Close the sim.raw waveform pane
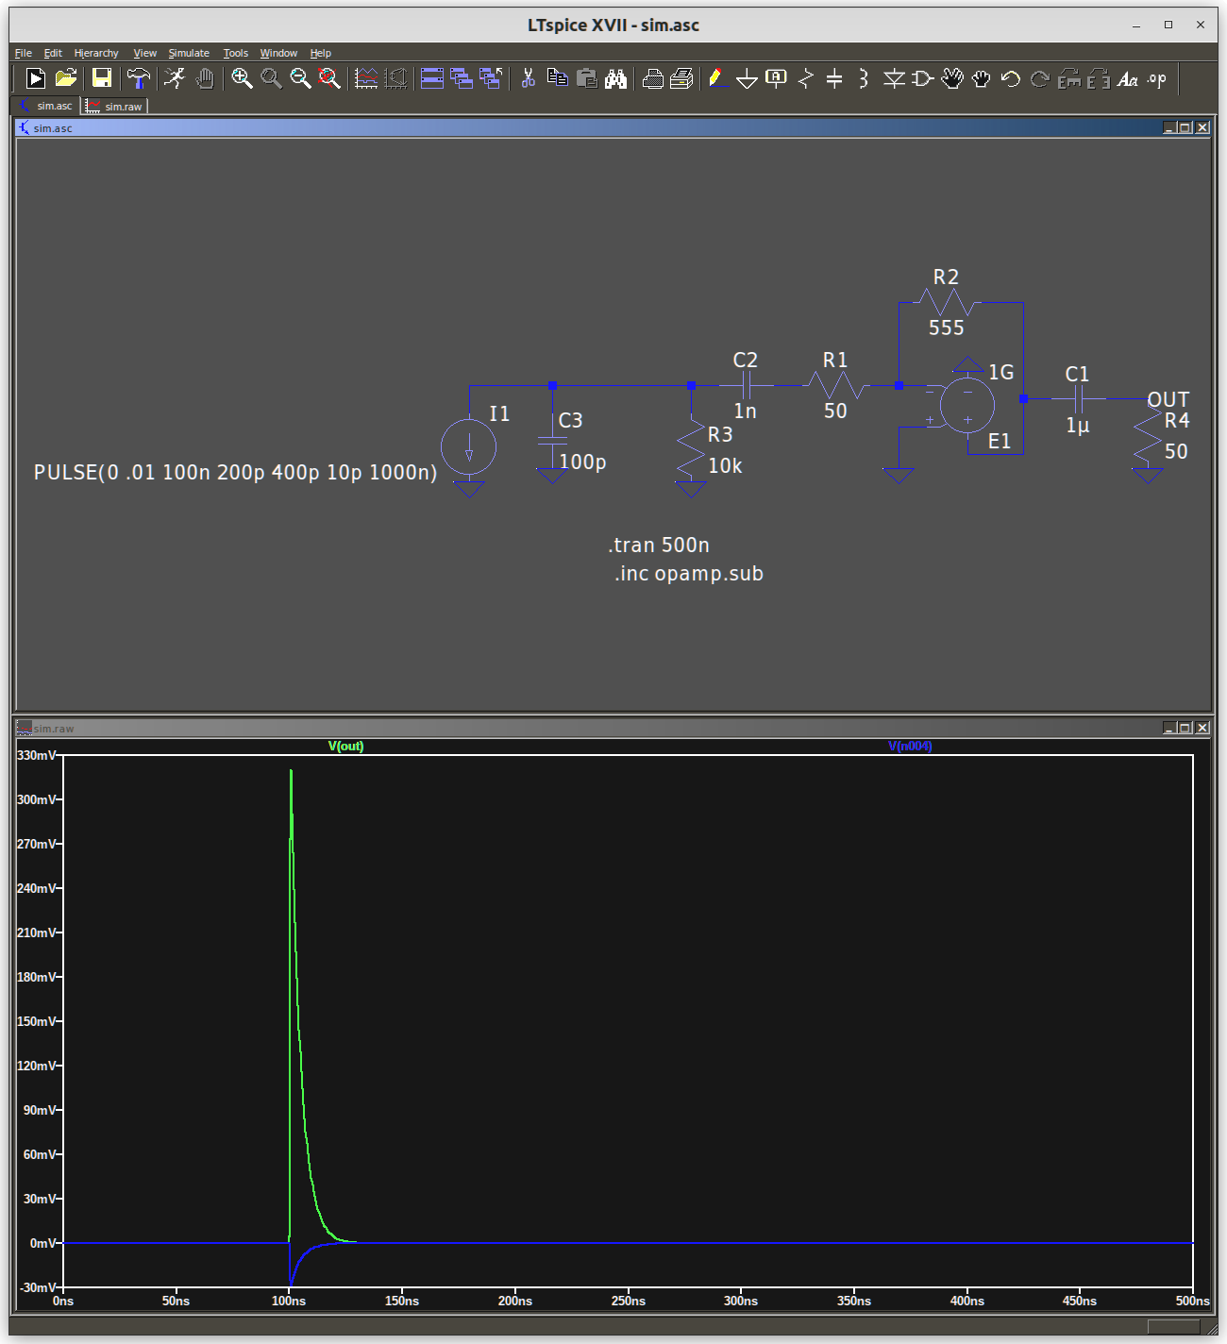Viewport: 1227px width, 1344px height. pos(1202,728)
